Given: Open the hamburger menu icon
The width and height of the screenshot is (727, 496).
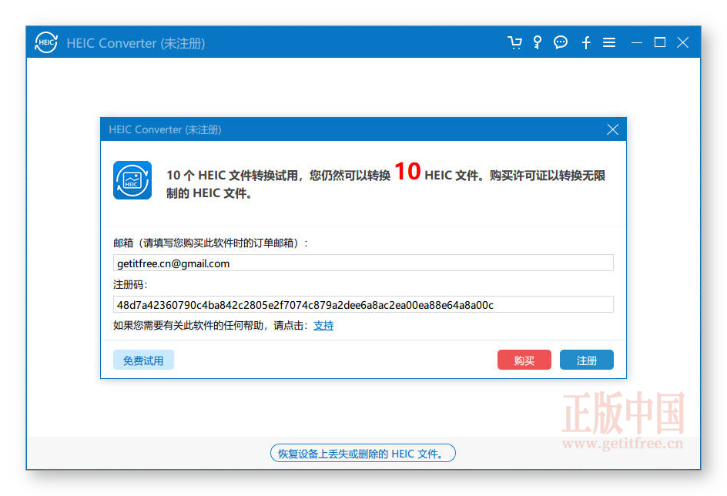Looking at the screenshot, I should [609, 42].
